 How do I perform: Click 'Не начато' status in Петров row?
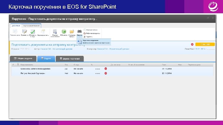pyautogui.click(x=78, y=73)
